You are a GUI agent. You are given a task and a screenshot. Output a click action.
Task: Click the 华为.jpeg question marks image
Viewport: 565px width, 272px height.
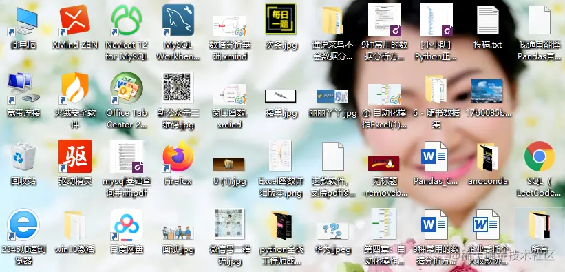[332, 231]
